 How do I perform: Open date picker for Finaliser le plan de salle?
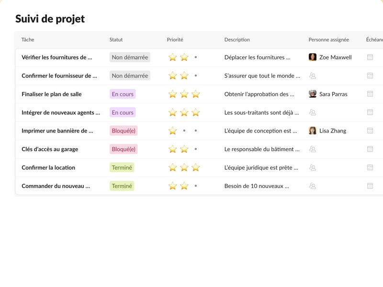coord(370,94)
